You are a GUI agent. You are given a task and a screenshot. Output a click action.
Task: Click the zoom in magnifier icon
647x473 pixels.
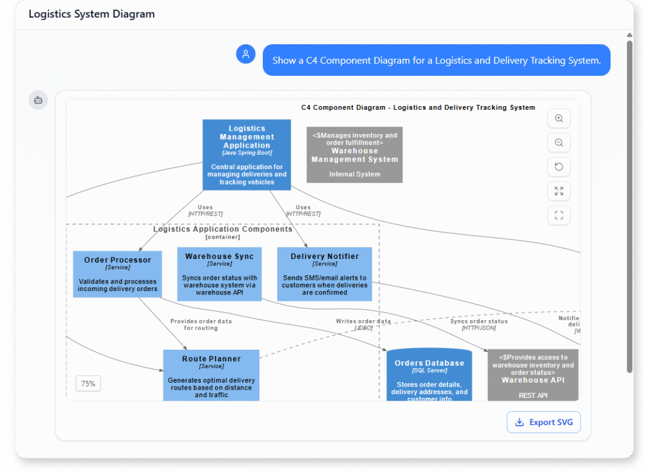(559, 118)
